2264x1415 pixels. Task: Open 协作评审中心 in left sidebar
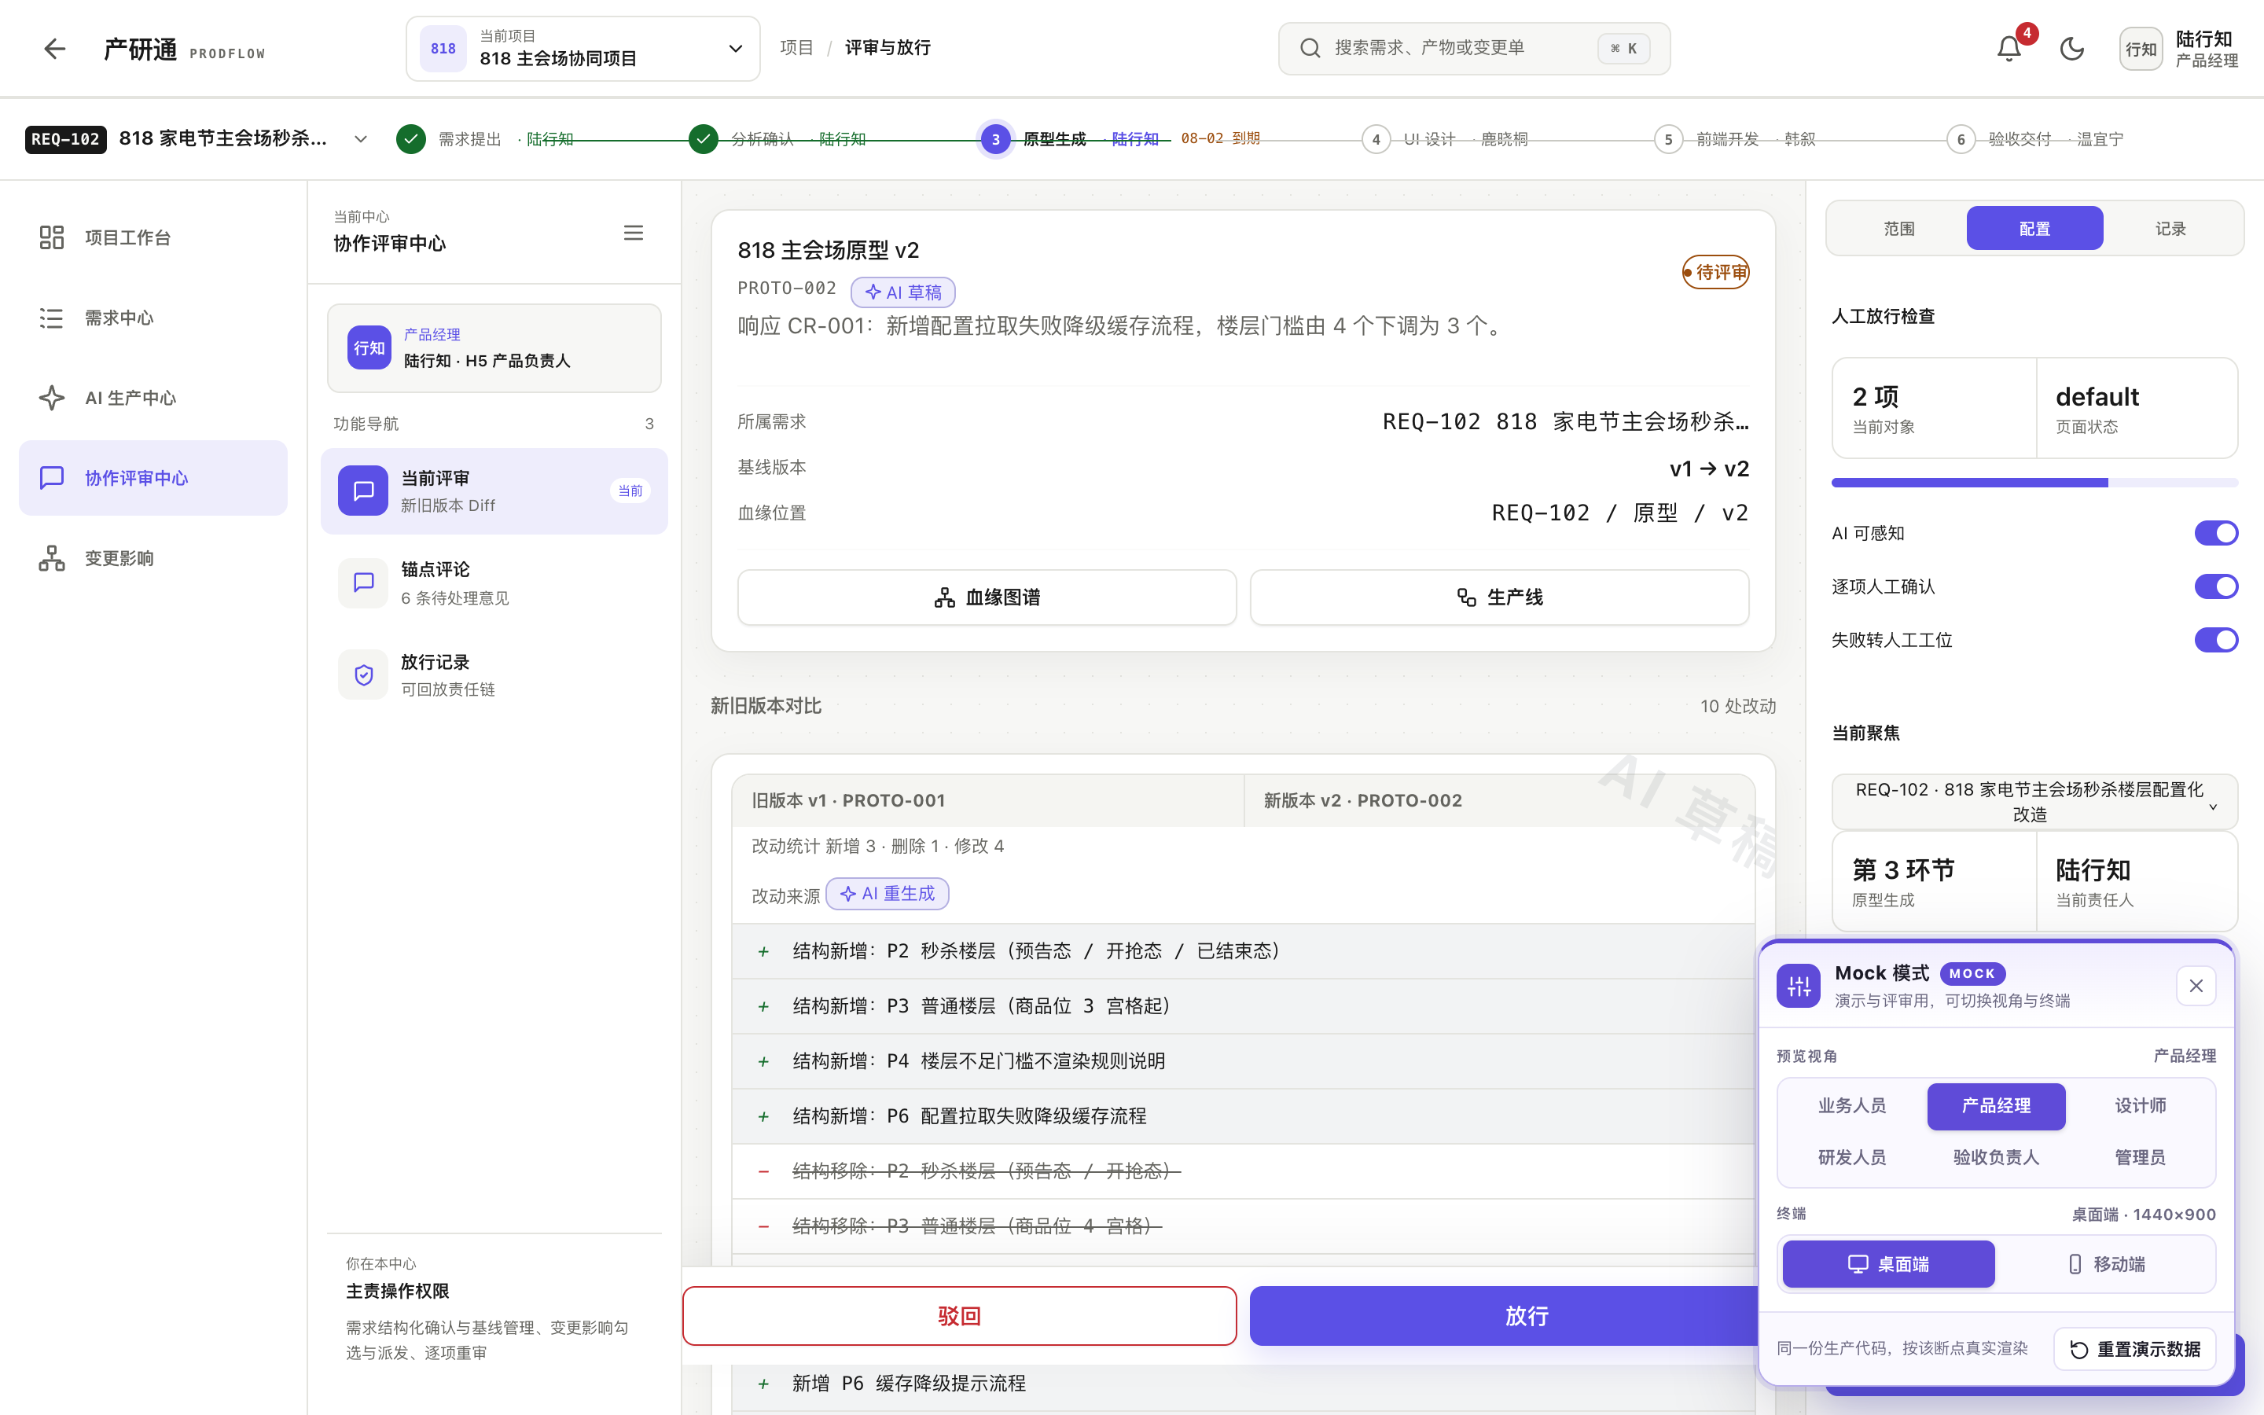coord(153,478)
